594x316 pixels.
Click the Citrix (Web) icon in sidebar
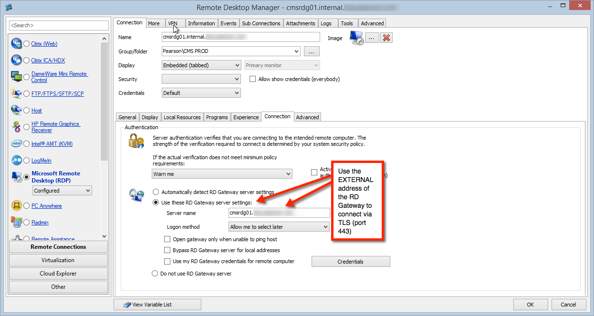tap(16, 44)
